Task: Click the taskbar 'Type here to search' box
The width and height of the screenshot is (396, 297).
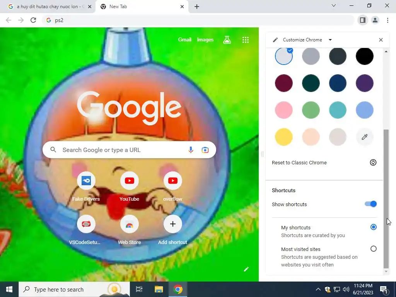Action: click(74, 289)
